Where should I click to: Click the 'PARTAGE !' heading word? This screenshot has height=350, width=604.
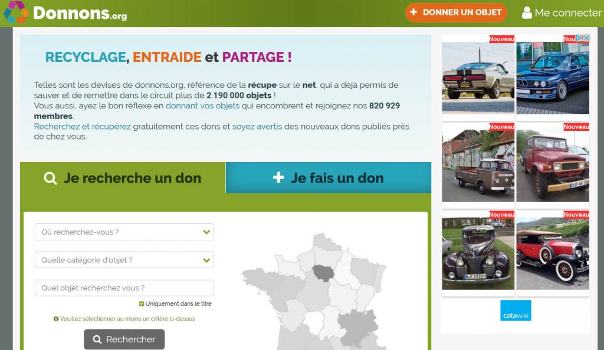[x=257, y=57]
